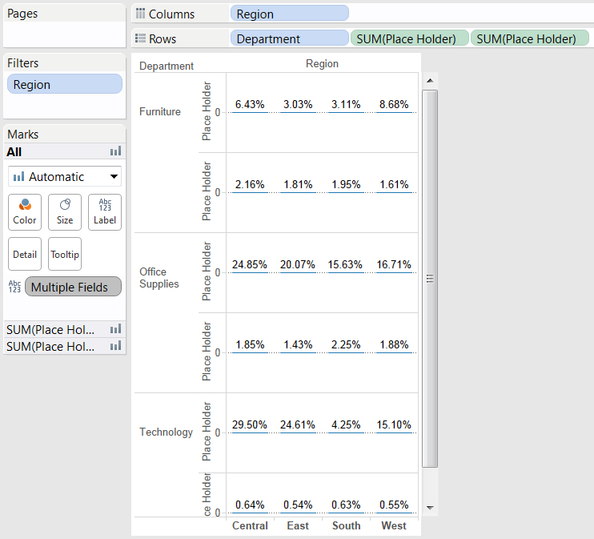
Task: Click the second SUM(Place Holder) pill in Rows
Action: click(530, 38)
